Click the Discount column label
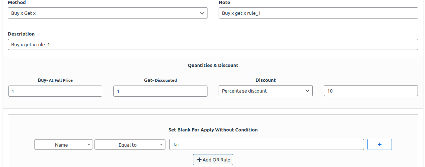 coord(265,80)
